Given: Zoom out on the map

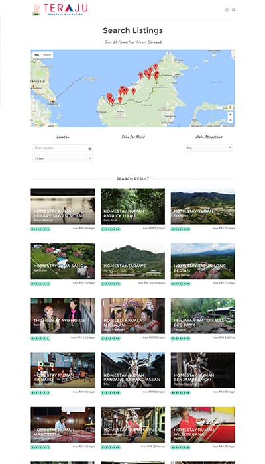Looking at the screenshot, I should (231, 120).
